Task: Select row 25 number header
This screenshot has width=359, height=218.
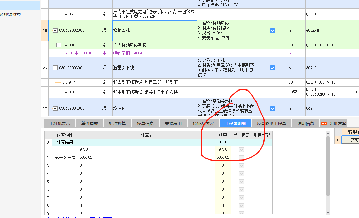Action: point(45,31)
